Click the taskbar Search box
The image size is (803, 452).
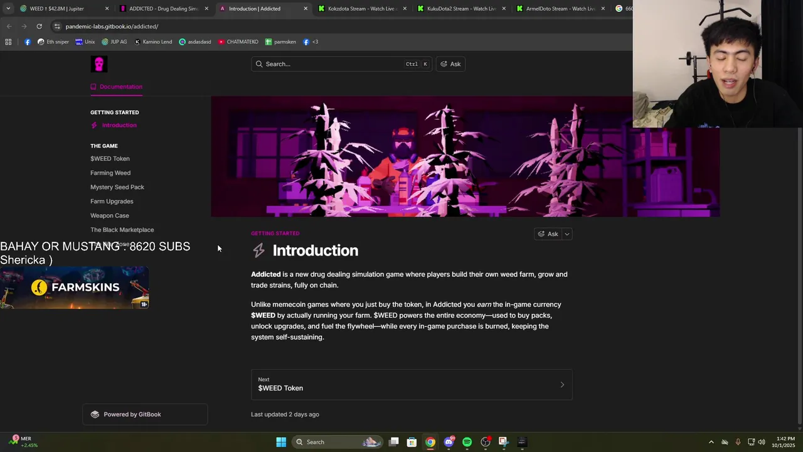point(338,442)
